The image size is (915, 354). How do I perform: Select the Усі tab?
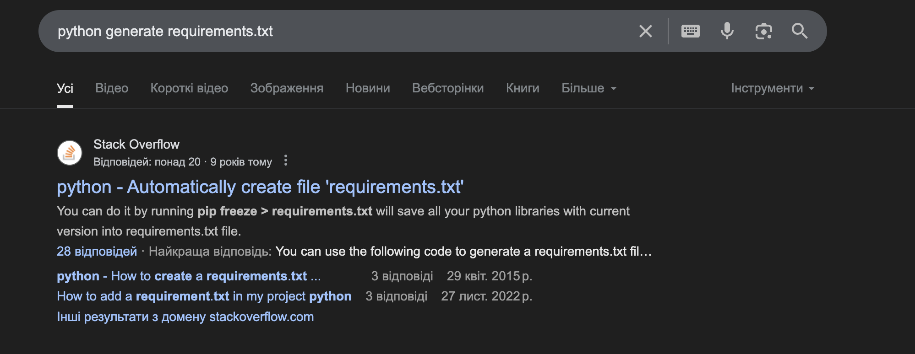65,88
